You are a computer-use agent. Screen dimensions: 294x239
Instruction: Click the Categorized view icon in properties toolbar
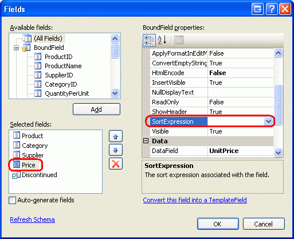pyautogui.click(x=149, y=40)
